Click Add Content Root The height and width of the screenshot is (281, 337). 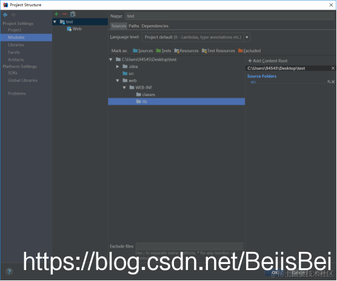(267, 61)
